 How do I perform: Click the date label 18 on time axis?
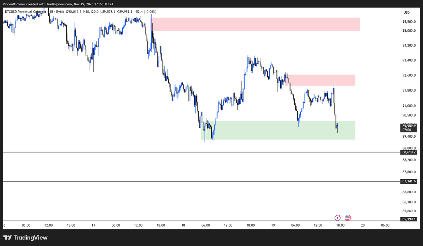183,225
